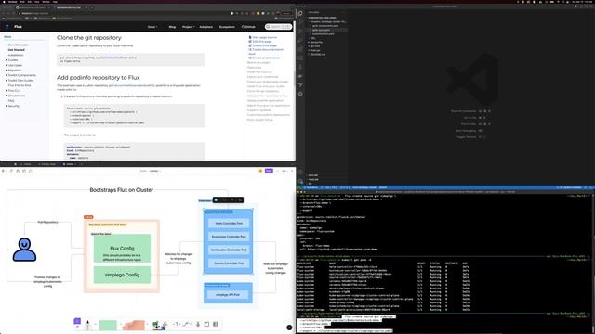595x334 pixels.
Task: Open the Blog link in the Flux navbar
Action: [x=172, y=27]
